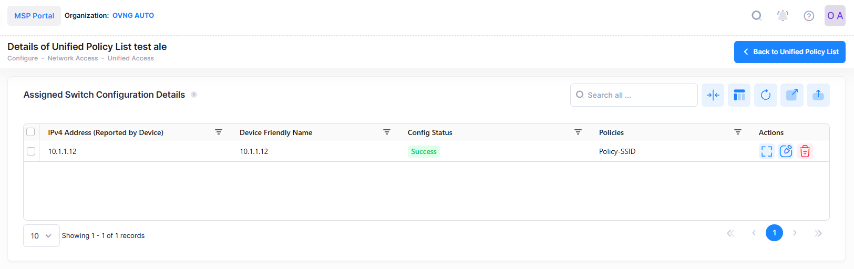Click the fit columns width icon
The width and height of the screenshot is (854, 269).
click(x=713, y=95)
